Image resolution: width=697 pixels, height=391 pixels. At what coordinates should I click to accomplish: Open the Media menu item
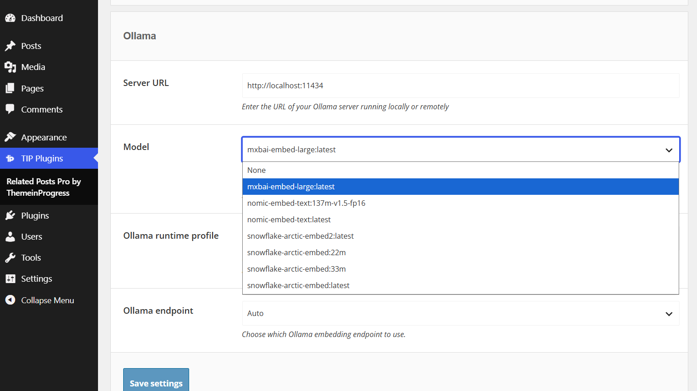point(49,67)
